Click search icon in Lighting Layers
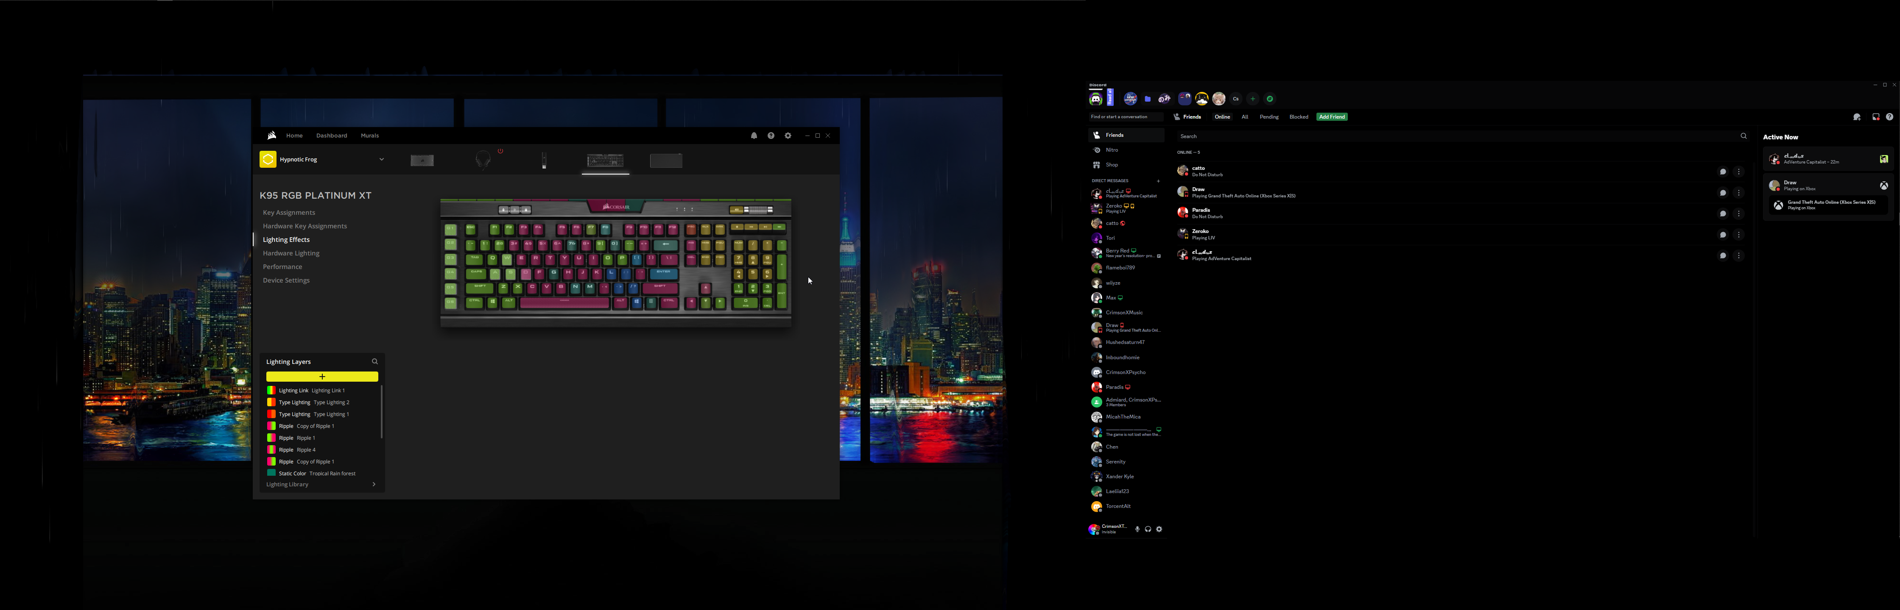 [x=374, y=362]
